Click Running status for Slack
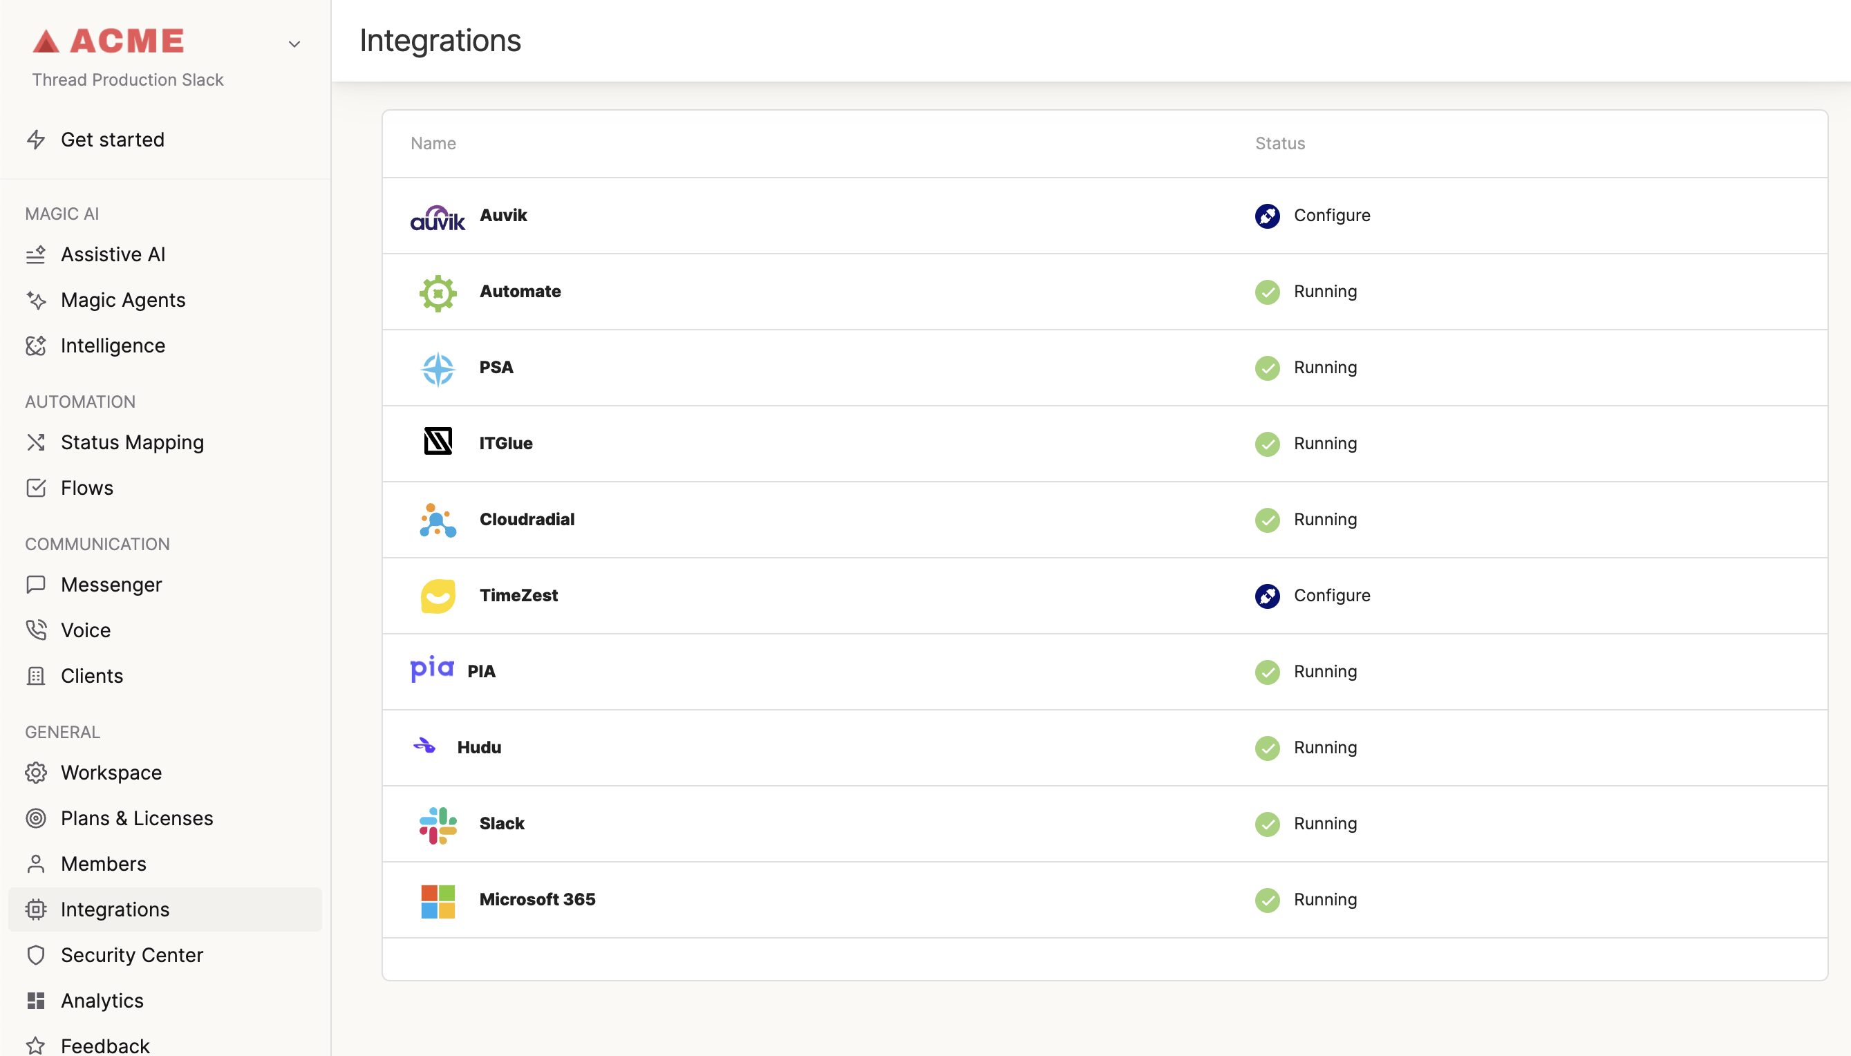 click(1325, 822)
